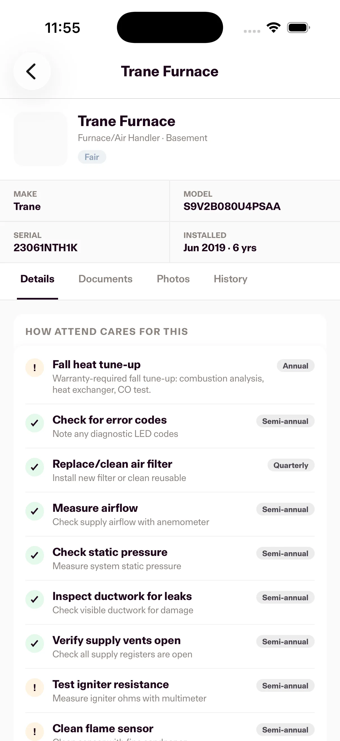This screenshot has height=741, width=340.
Task: Open the Quarterly frequency badge
Action: click(x=291, y=465)
